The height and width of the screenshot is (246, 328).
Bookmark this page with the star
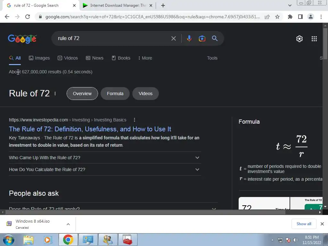point(277,17)
